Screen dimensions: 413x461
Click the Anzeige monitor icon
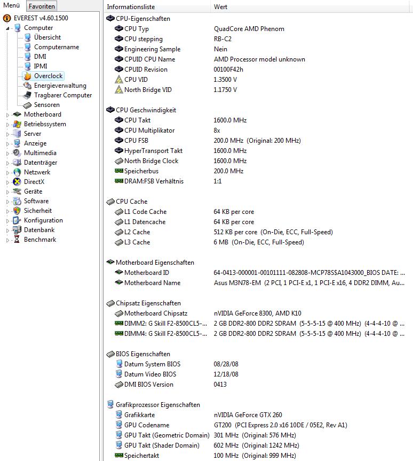tap(17, 143)
